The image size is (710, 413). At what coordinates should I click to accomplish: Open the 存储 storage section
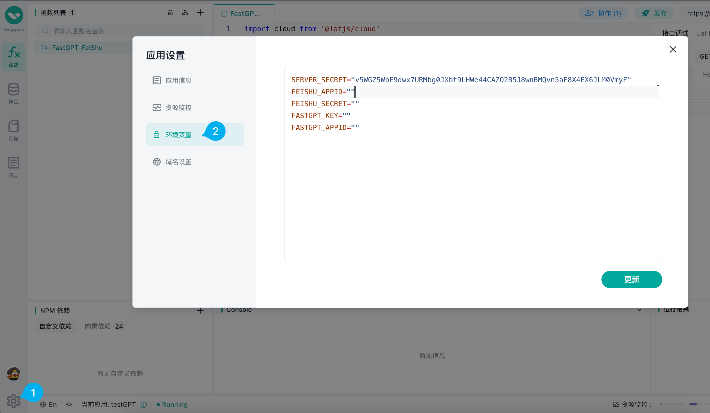[x=13, y=130]
